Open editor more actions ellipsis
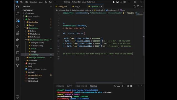 (x=142, y=6)
